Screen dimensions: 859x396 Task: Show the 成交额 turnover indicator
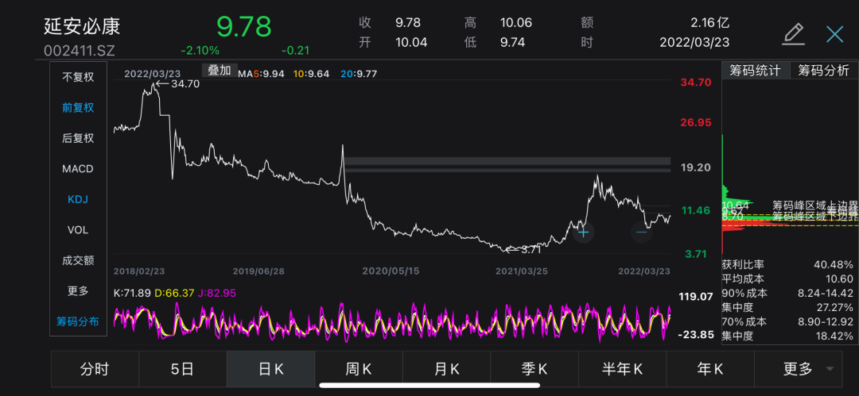pyautogui.click(x=78, y=260)
